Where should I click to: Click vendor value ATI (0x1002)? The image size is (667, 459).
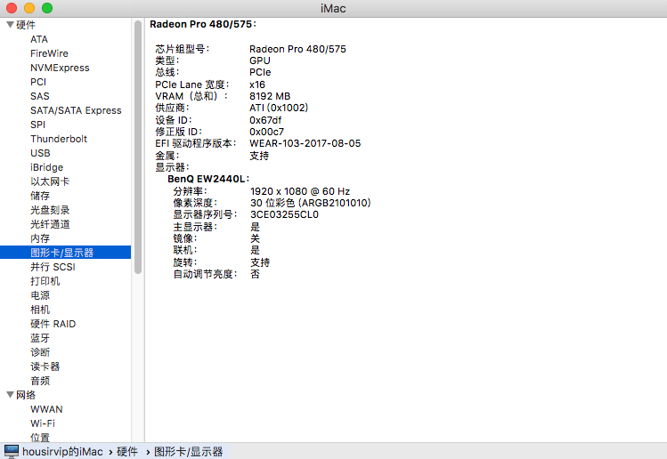click(279, 108)
